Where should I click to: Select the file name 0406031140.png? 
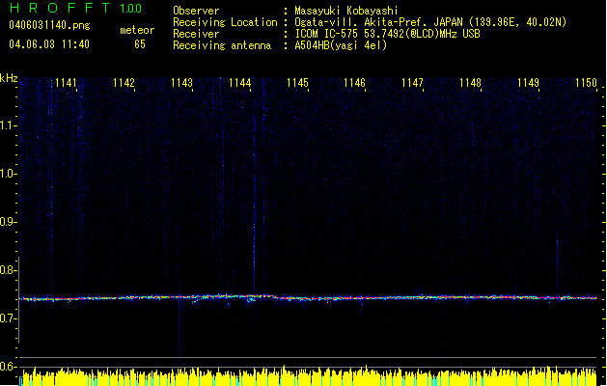pos(49,25)
